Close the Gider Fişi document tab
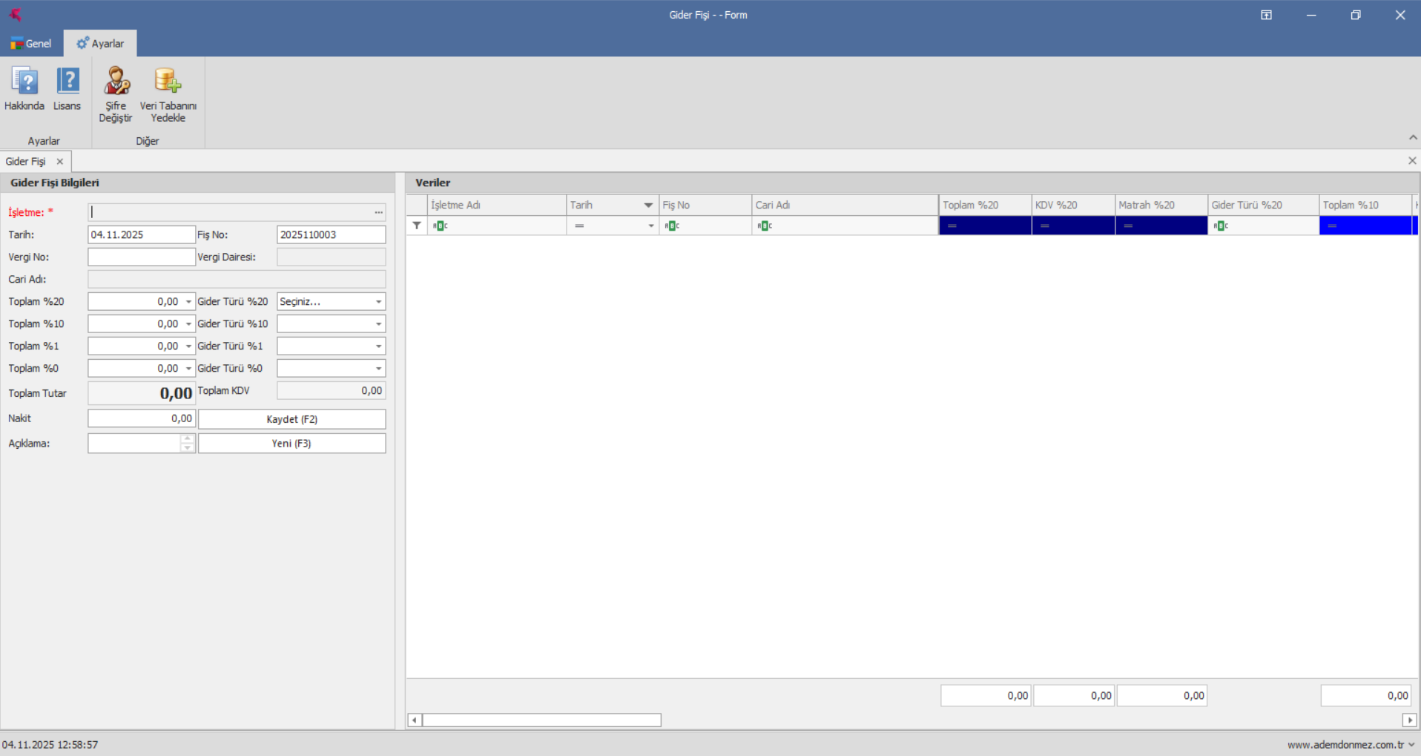This screenshot has width=1421, height=756. (60, 161)
